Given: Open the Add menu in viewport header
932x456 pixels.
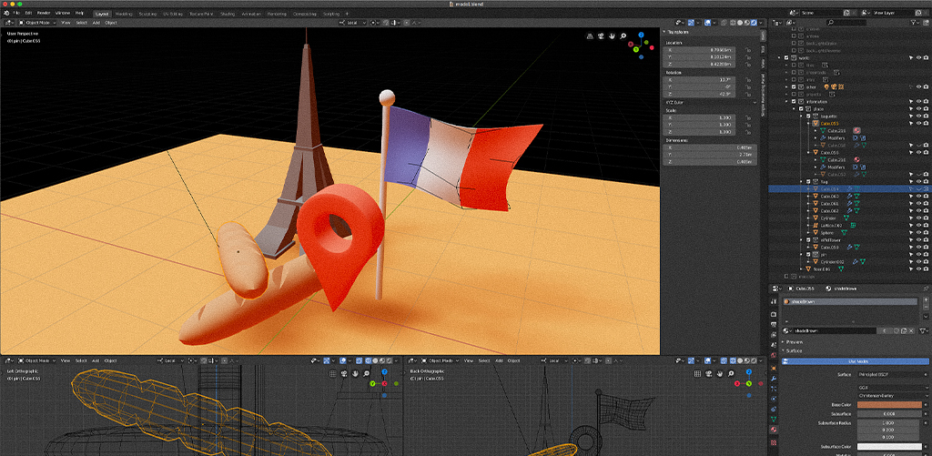Looking at the screenshot, I should [x=95, y=22].
